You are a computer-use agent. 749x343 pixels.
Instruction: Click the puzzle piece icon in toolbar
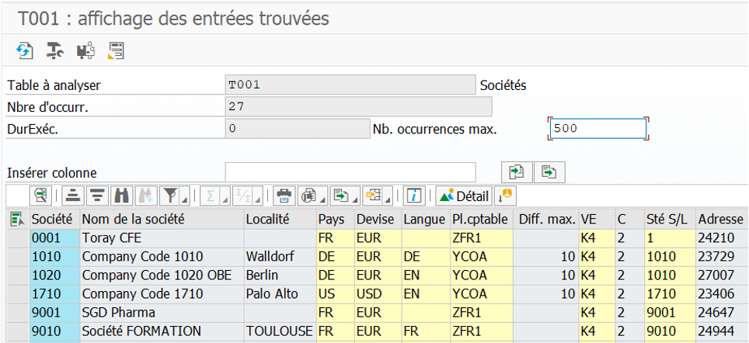point(85,51)
